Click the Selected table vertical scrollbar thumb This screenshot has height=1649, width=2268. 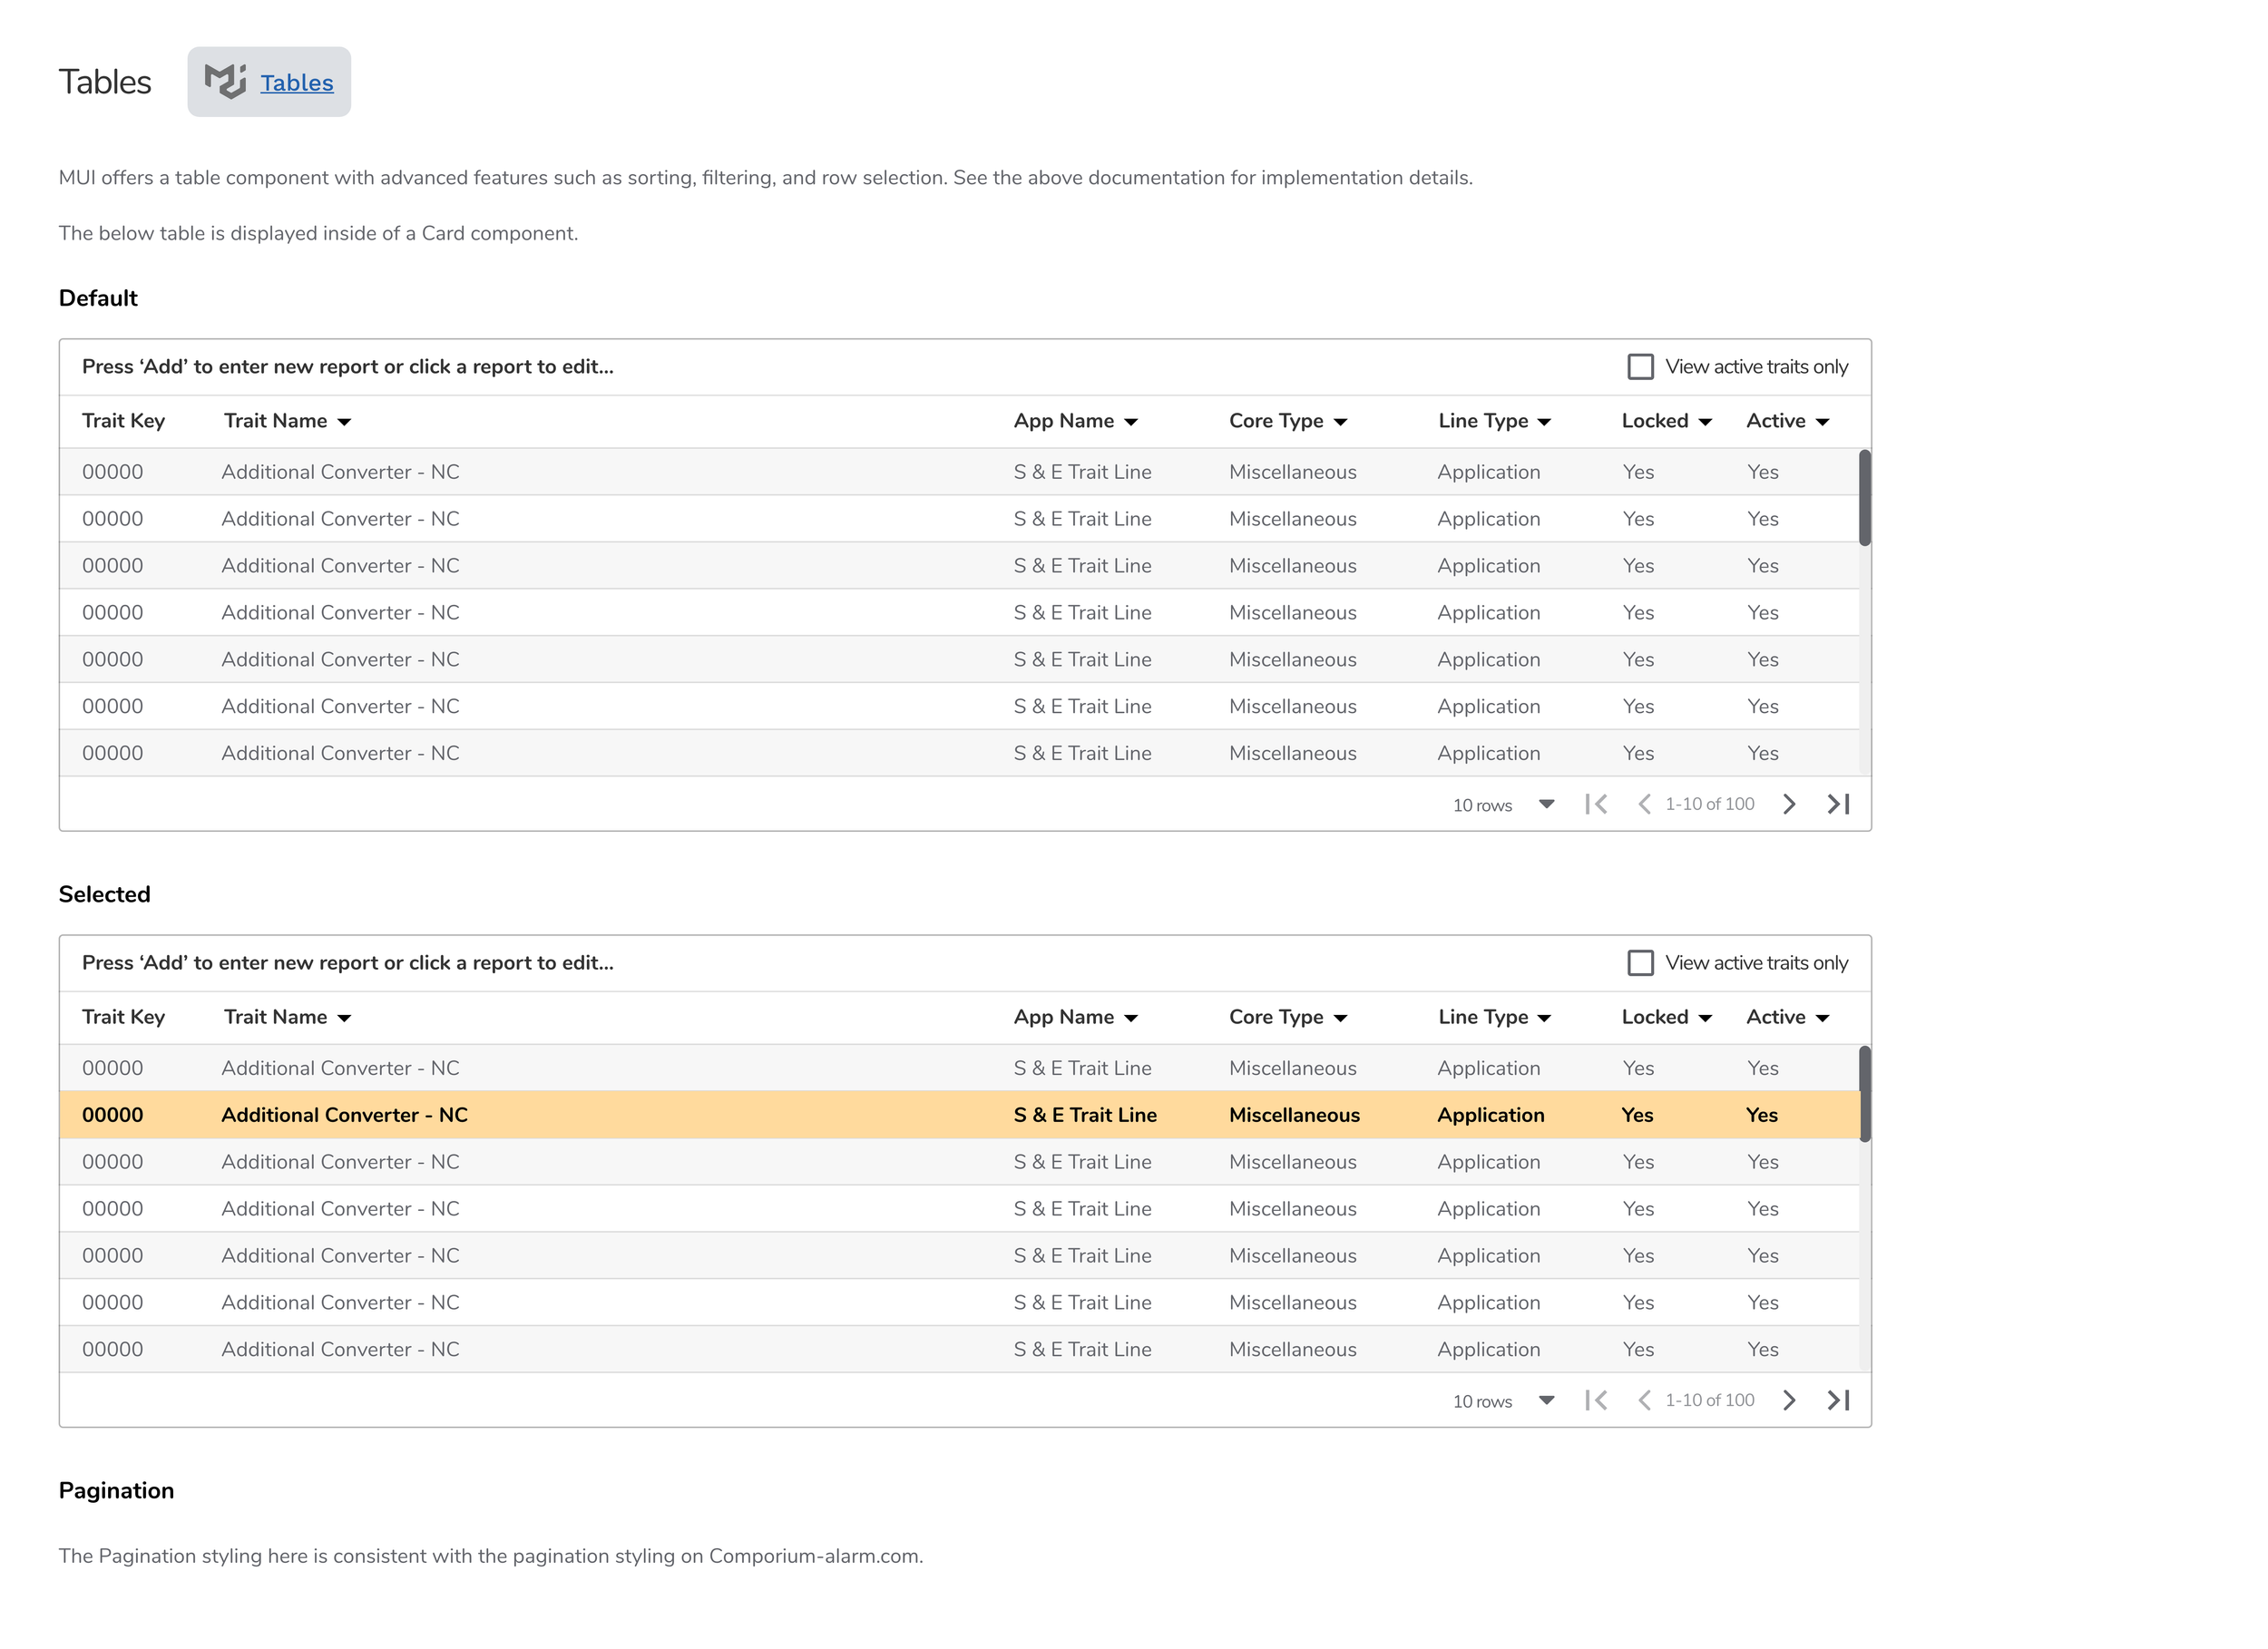pyautogui.click(x=1864, y=1094)
